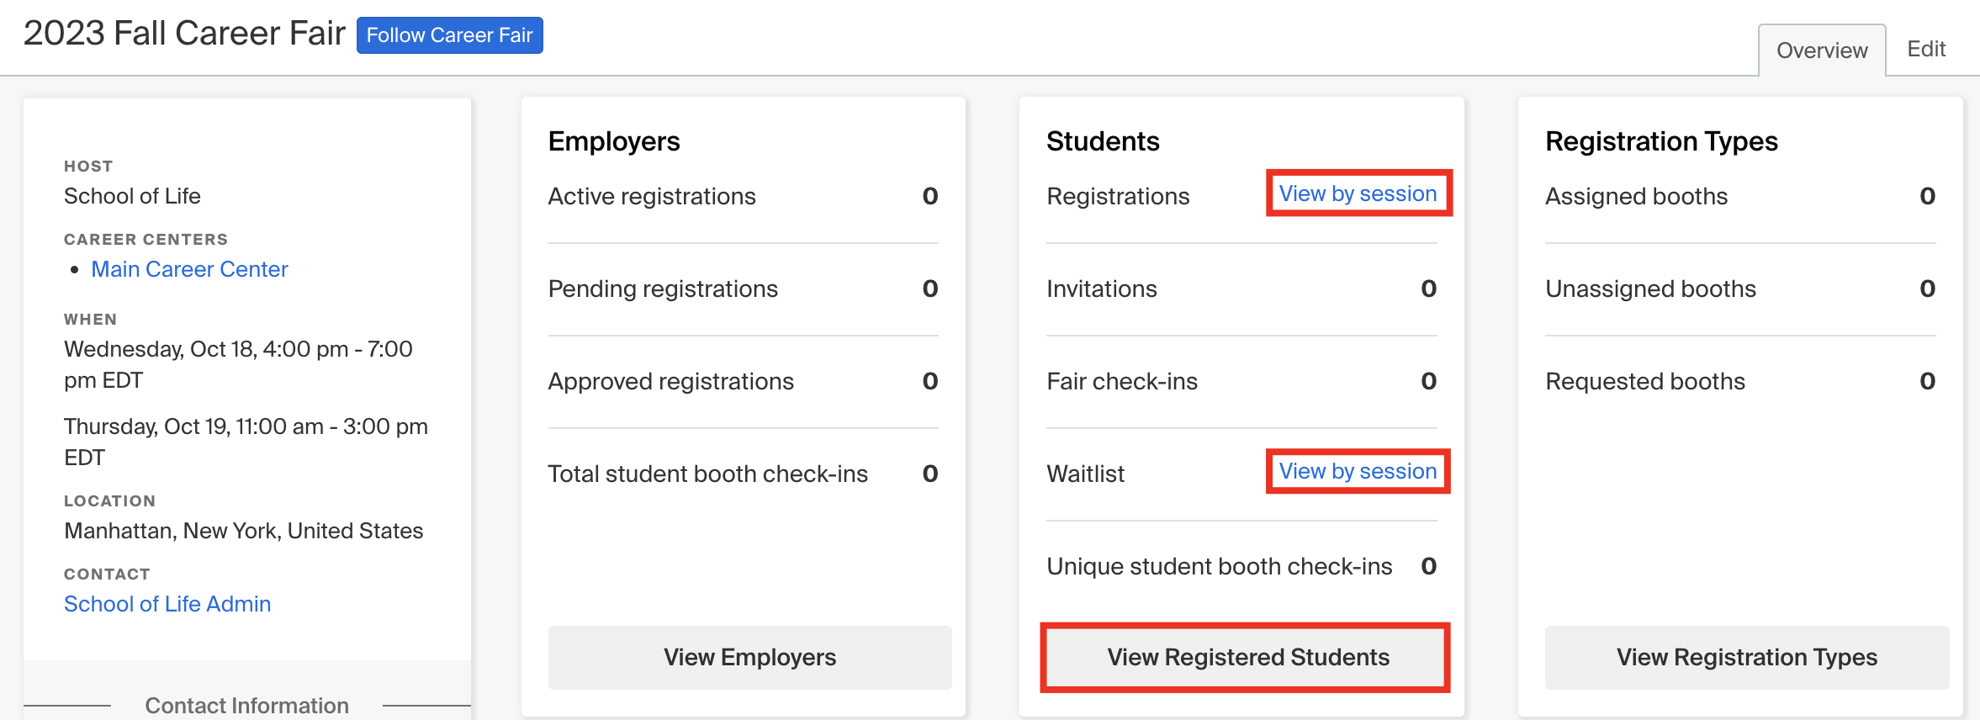Viewport: 1980px width, 720px height.
Task: Click the Follow Career Fair button
Action: click(x=449, y=35)
